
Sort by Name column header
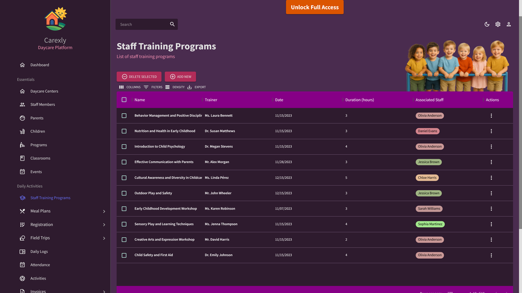139,100
